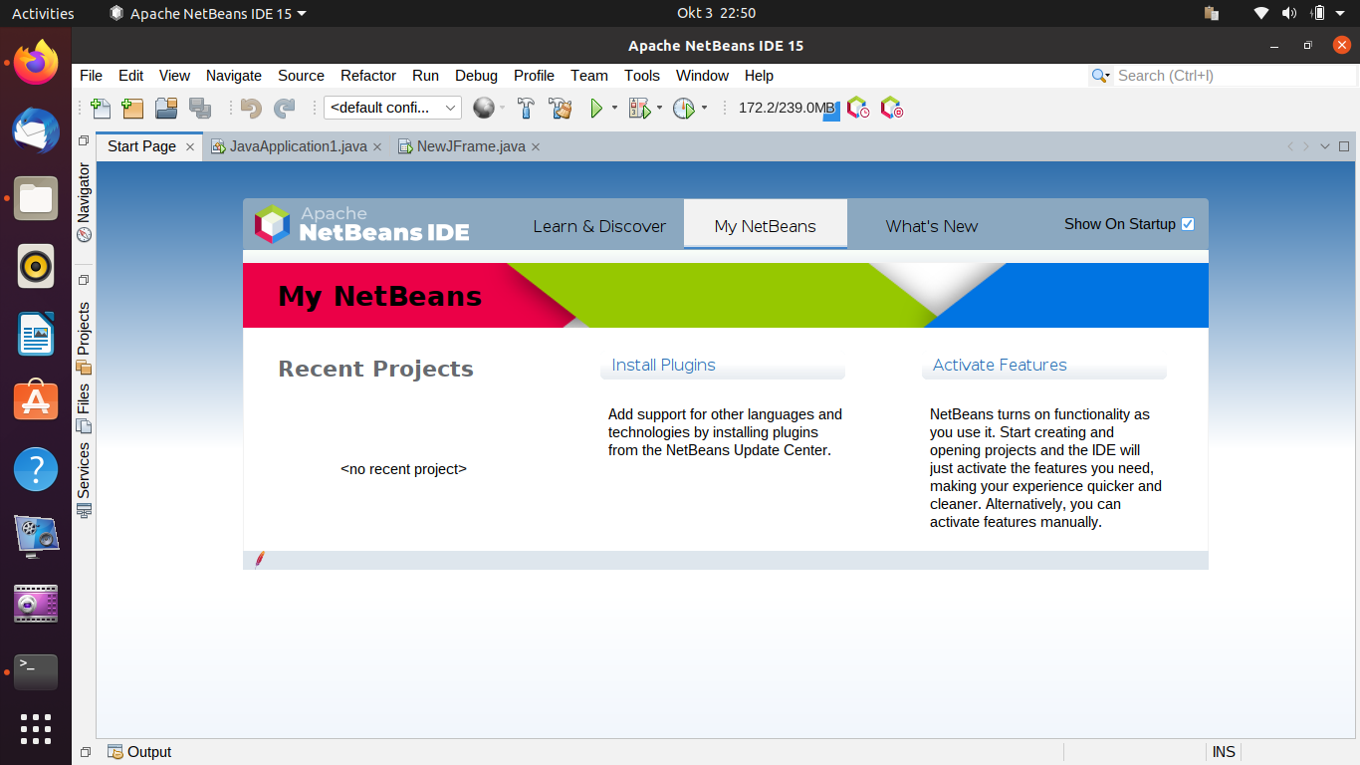This screenshot has height=765, width=1360.
Task: Open the Debug menu
Action: (476, 76)
